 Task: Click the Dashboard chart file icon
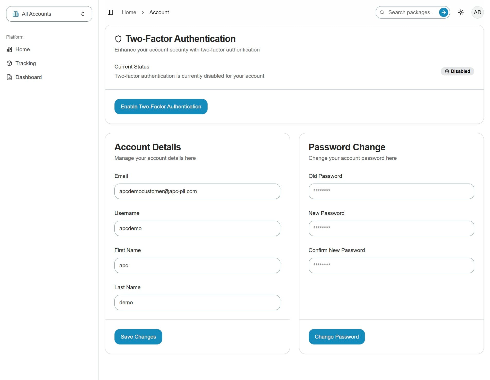click(9, 77)
